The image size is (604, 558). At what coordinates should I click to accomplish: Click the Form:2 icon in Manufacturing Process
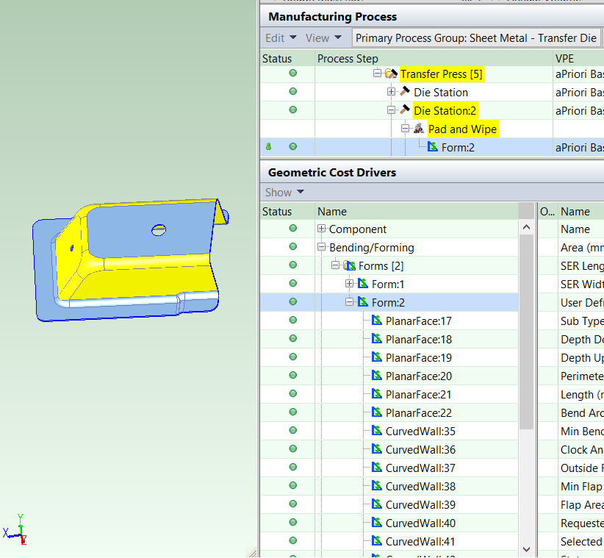click(433, 147)
